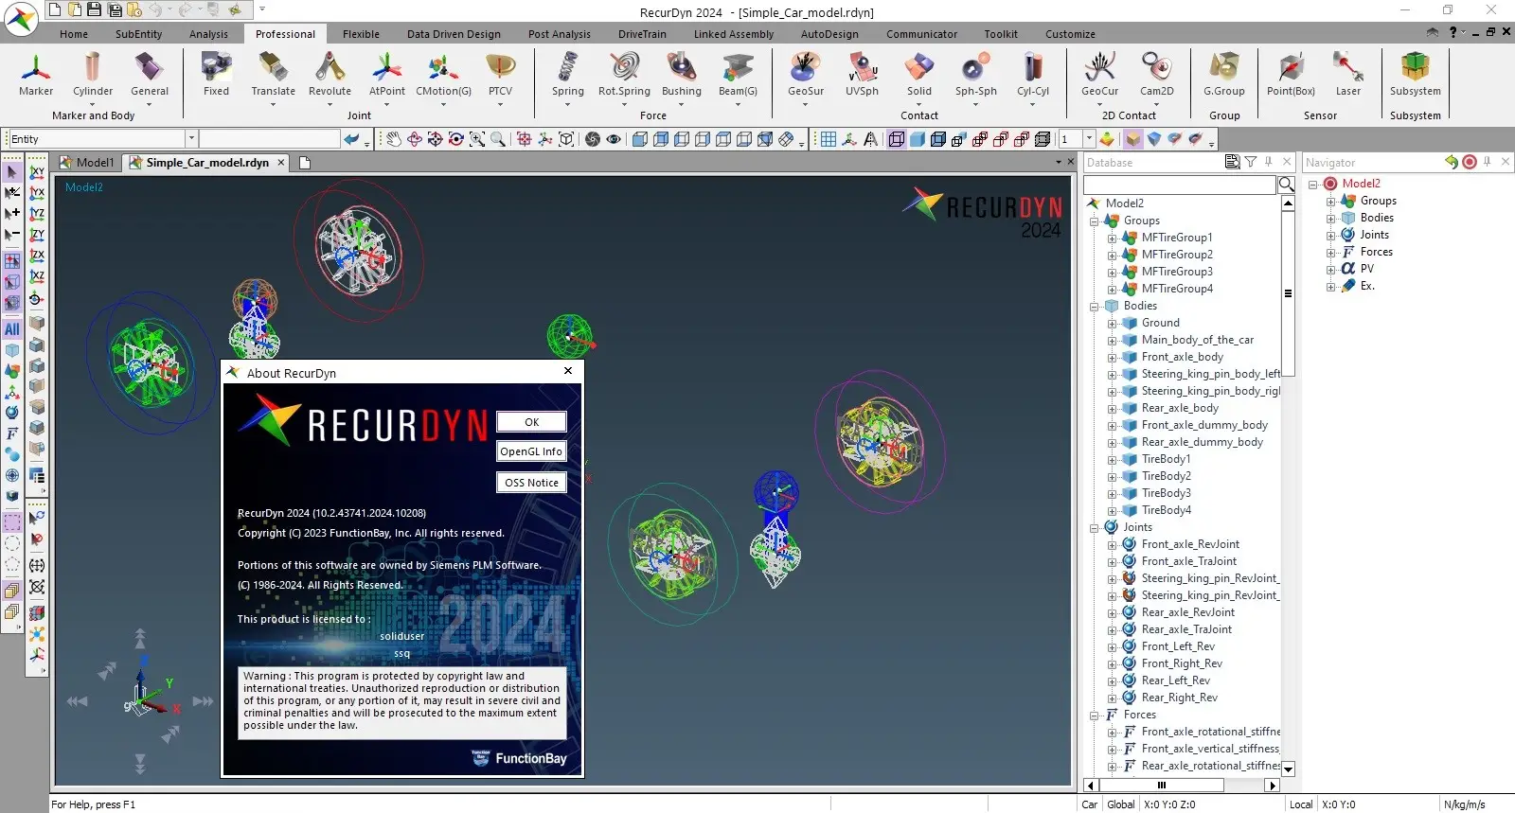Close the Simple_Car_model.rdyn tab
Screen dimensions: 1515x813
(x=280, y=162)
